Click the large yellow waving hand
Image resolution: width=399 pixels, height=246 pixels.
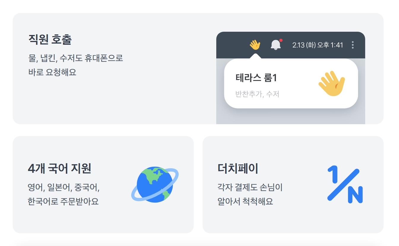(332, 83)
